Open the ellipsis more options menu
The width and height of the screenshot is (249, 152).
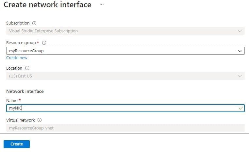pos(102,5)
